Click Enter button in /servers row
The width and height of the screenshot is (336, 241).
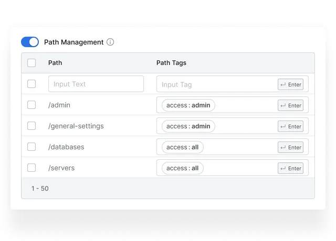click(290, 168)
